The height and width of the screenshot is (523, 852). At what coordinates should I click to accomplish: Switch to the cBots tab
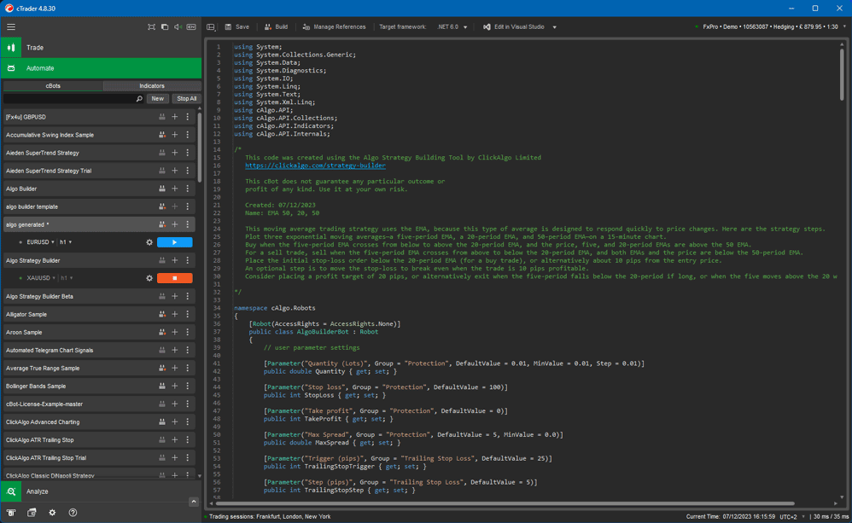pos(53,86)
